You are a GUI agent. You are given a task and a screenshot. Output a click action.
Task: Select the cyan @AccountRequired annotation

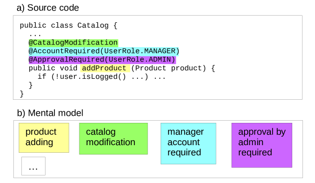(x=104, y=51)
